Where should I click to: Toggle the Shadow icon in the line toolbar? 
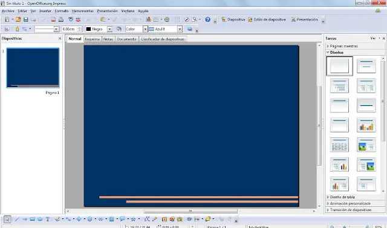tap(189, 29)
